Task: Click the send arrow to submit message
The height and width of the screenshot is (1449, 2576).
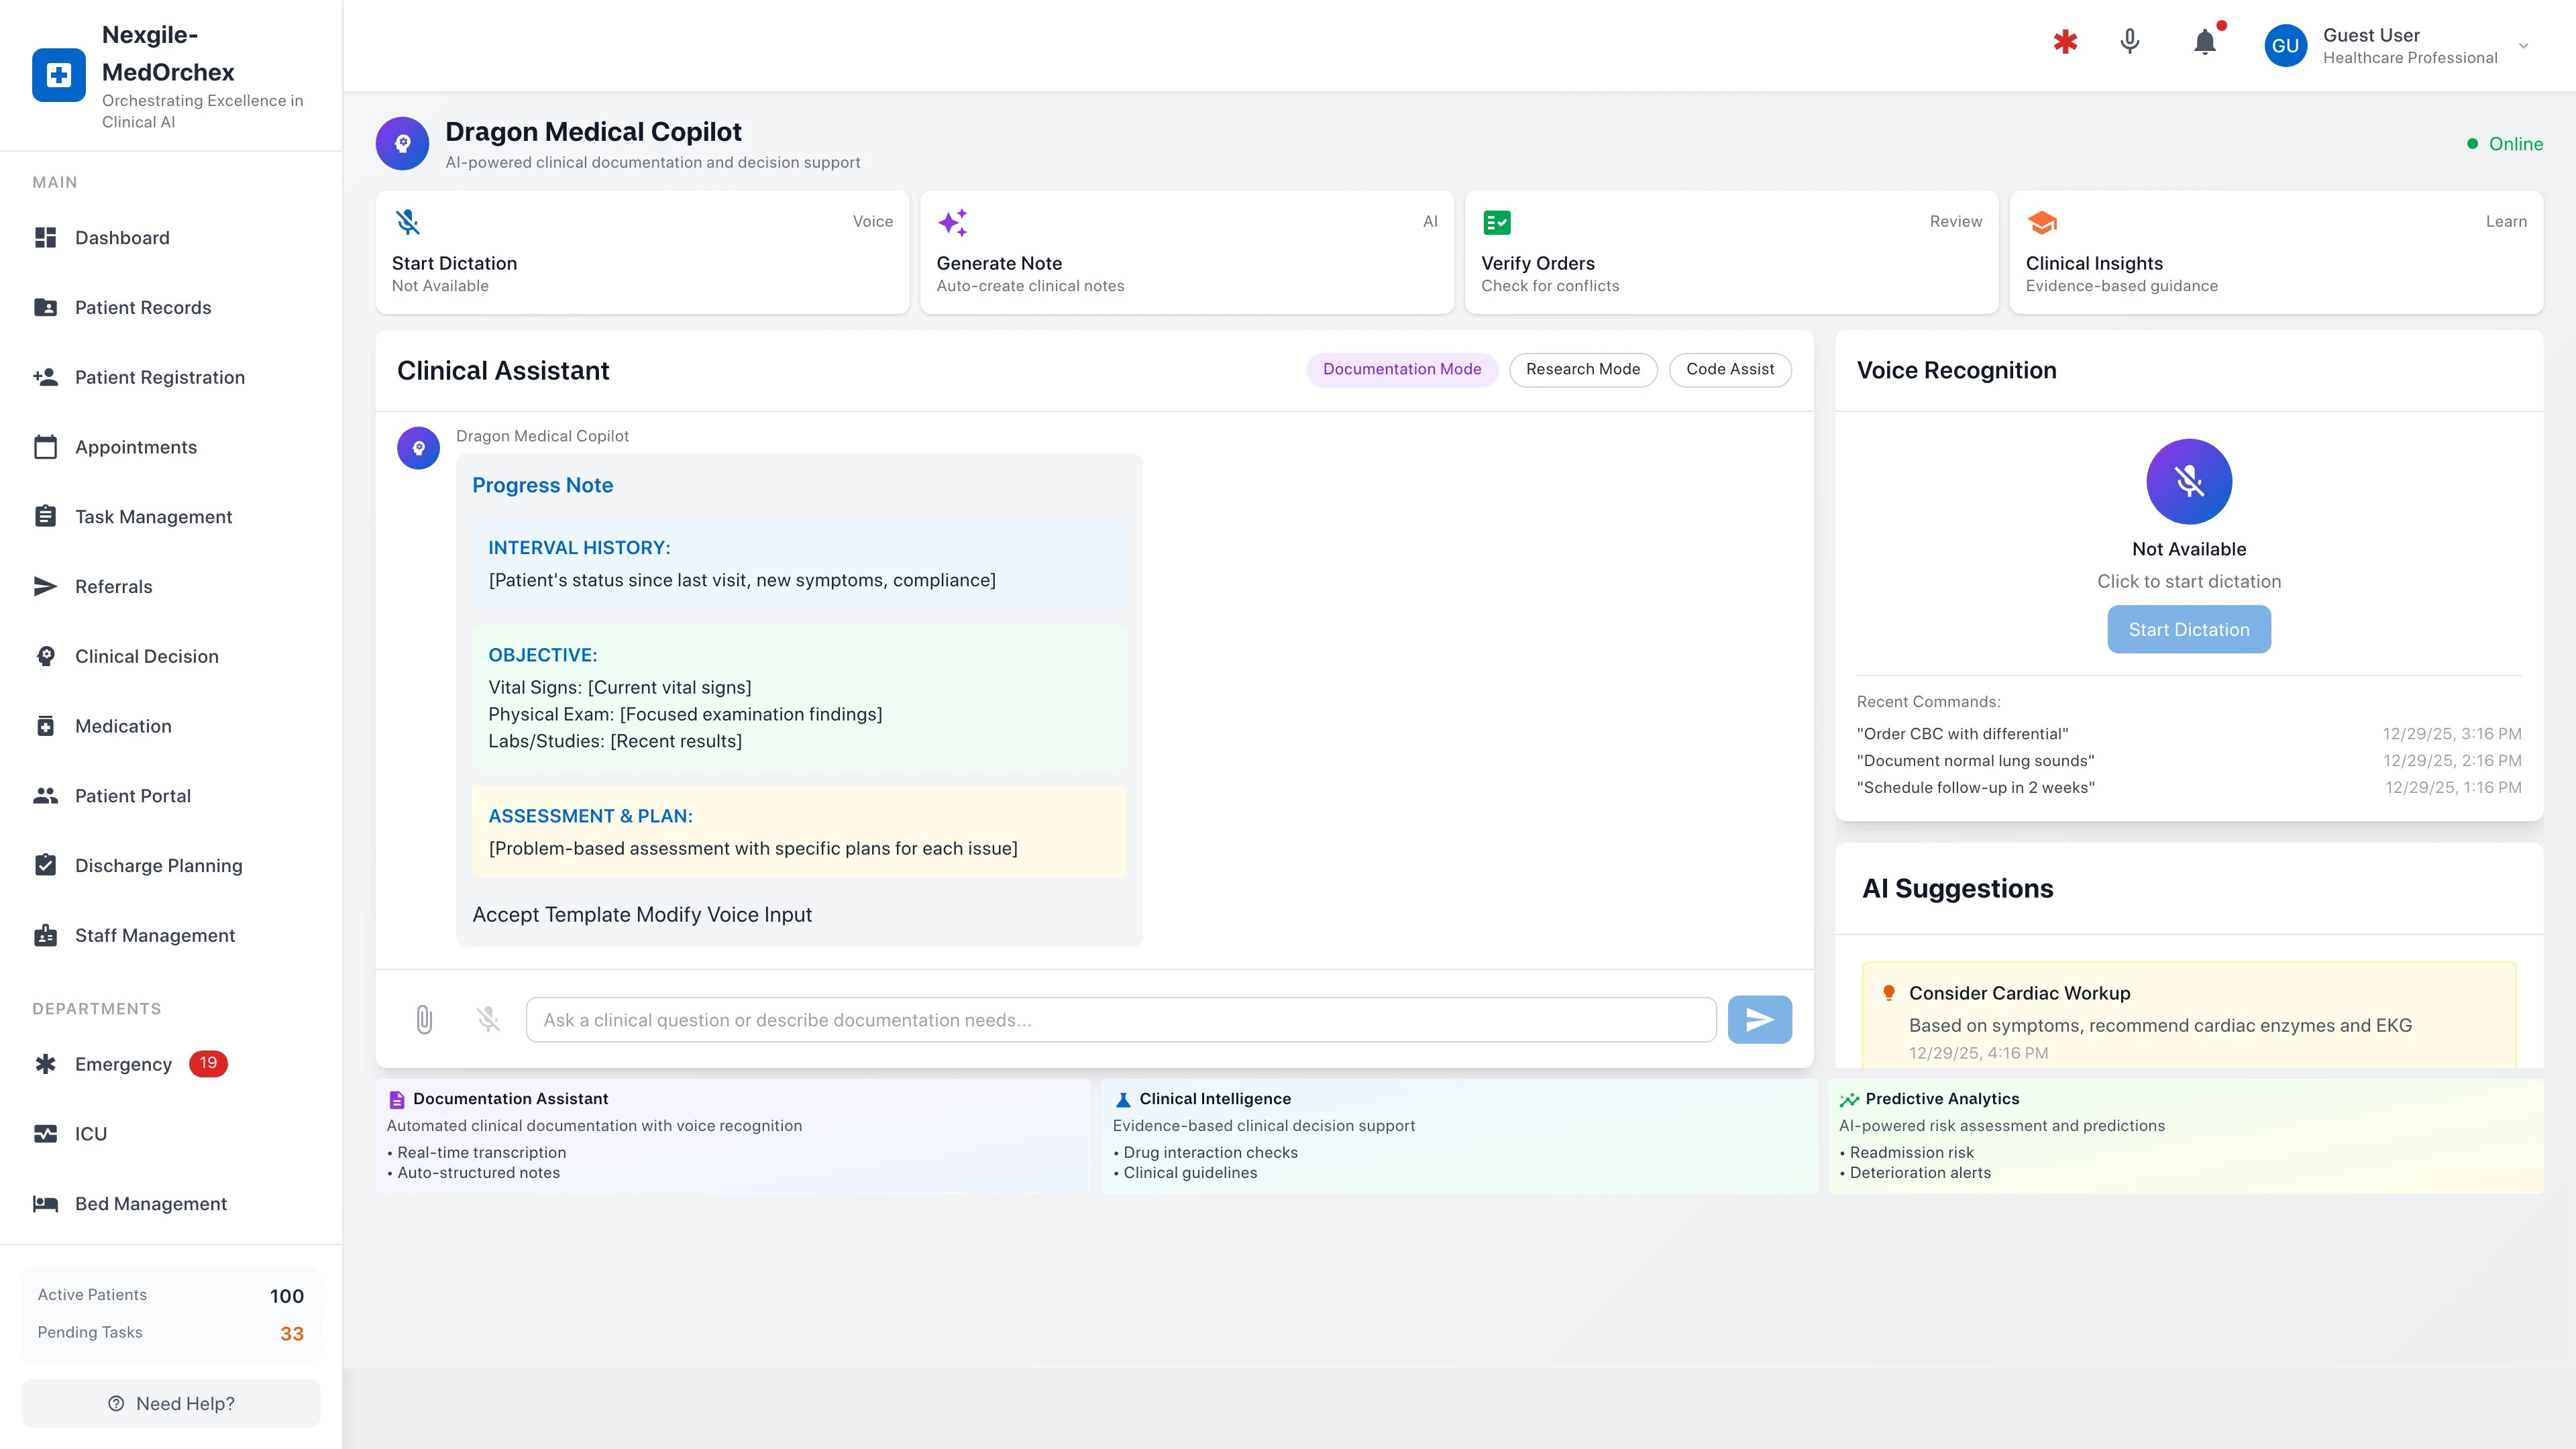Action: pyautogui.click(x=1759, y=1019)
